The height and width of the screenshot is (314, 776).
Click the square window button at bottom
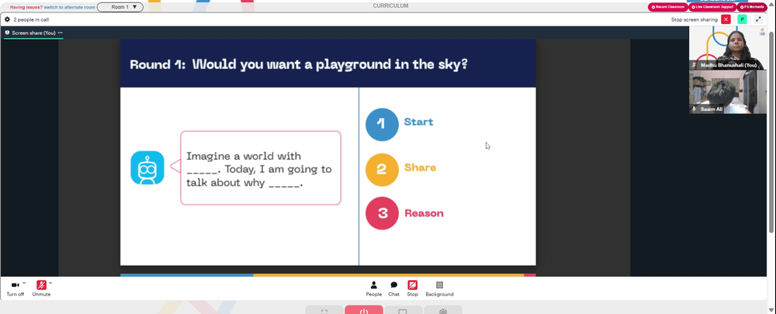tap(404, 310)
